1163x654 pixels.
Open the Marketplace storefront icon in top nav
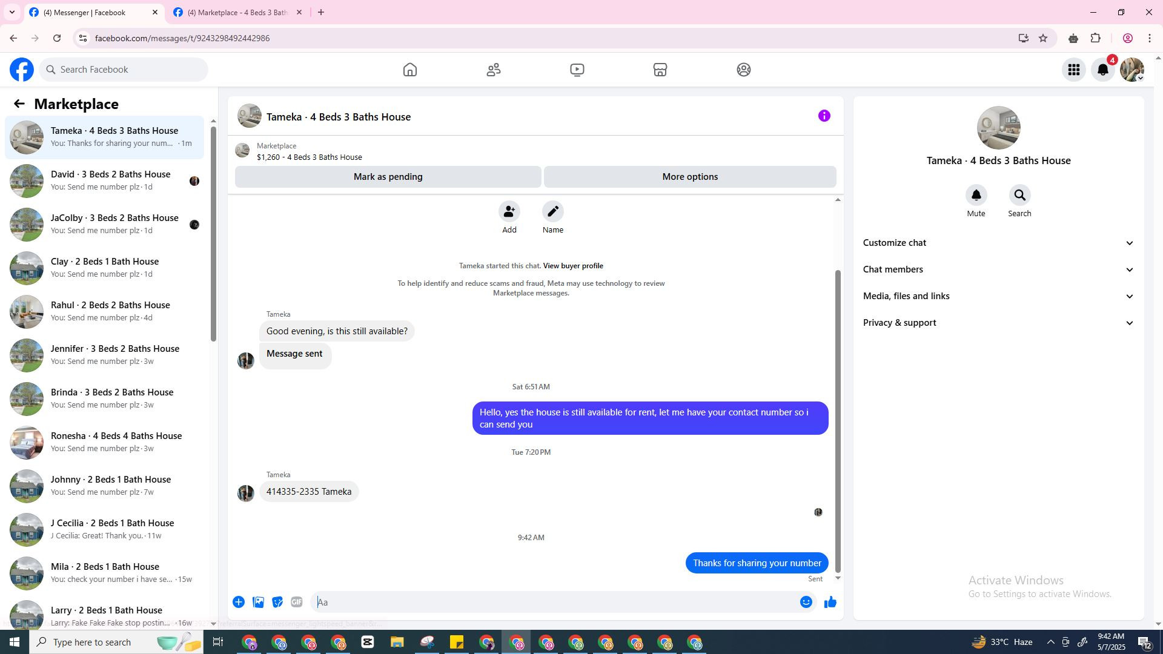(660, 70)
